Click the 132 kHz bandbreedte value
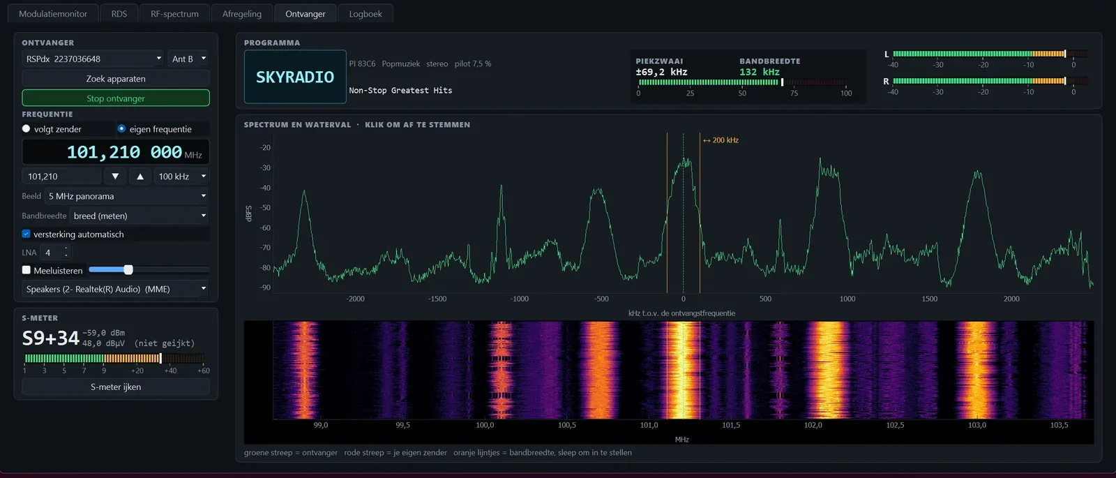Viewport: 1116px width, 478px height. tap(760, 72)
